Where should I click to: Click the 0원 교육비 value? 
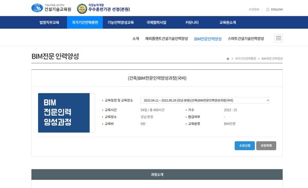coord(143,124)
